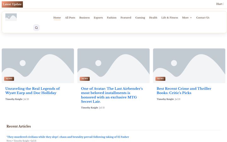Navigate to Featured section
Screen dimensions: 227x142
(x=126, y=18)
